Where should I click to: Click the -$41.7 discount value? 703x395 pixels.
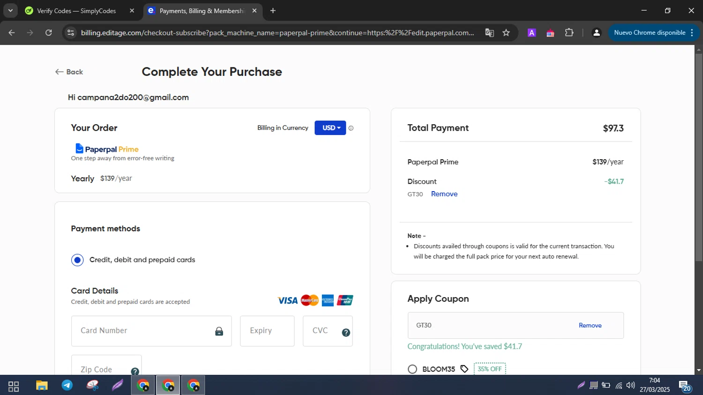(614, 181)
